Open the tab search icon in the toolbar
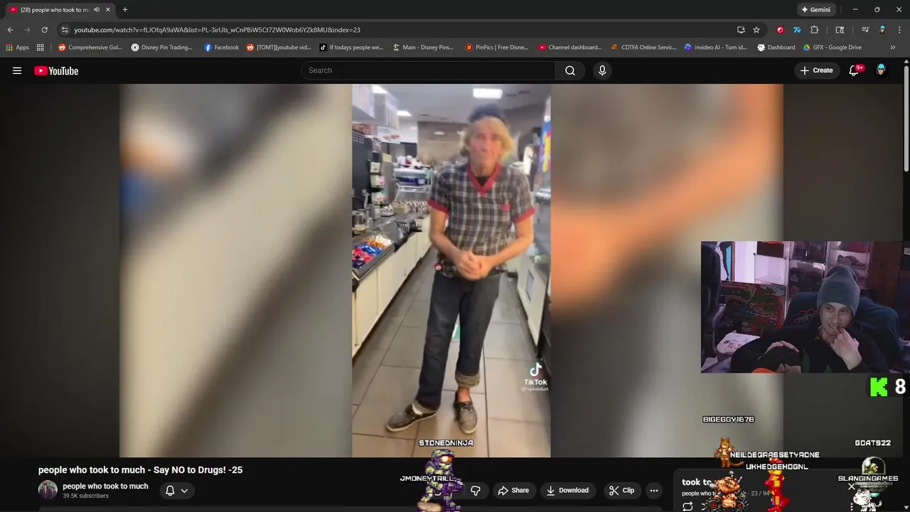 pos(840,30)
